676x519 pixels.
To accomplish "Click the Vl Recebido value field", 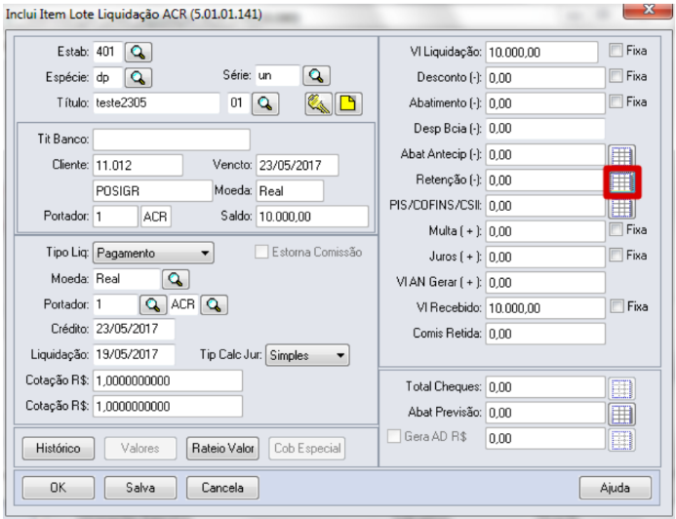I will (x=545, y=308).
